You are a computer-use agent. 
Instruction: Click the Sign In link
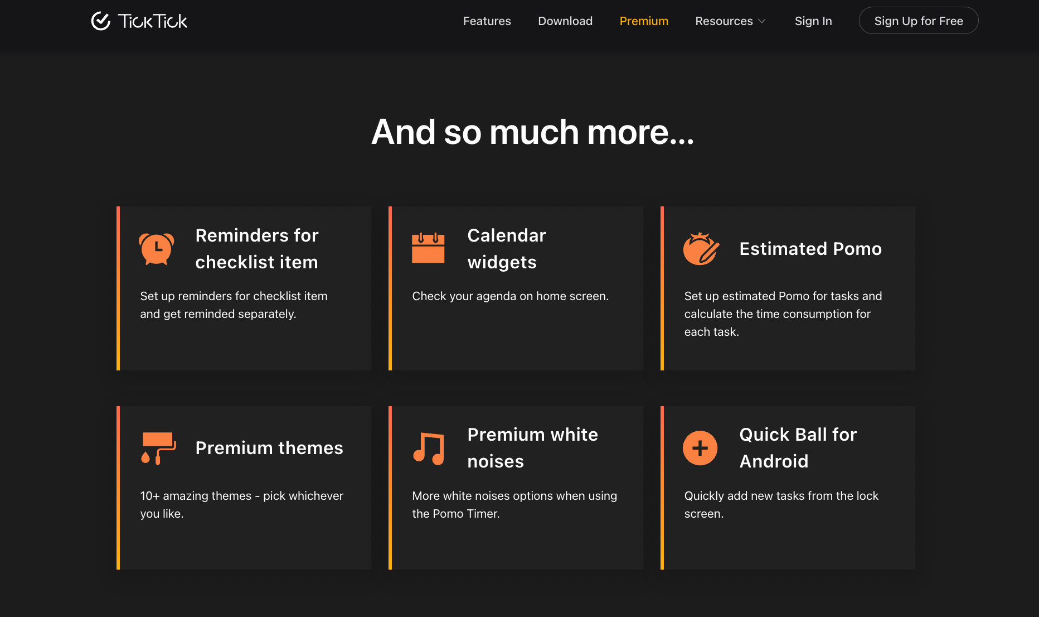click(813, 21)
